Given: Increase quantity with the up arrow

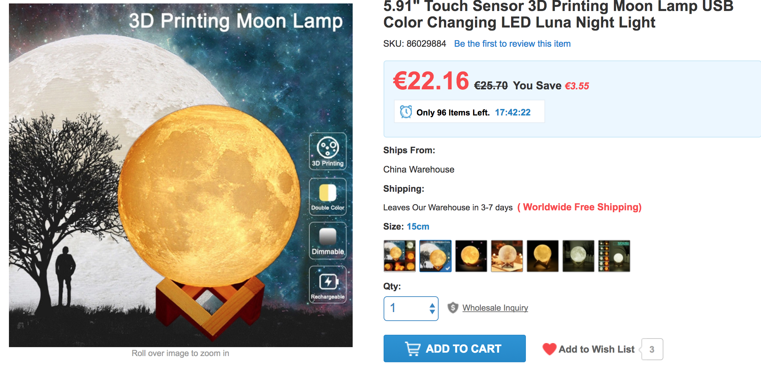Looking at the screenshot, I should pyautogui.click(x=432, y=305).
